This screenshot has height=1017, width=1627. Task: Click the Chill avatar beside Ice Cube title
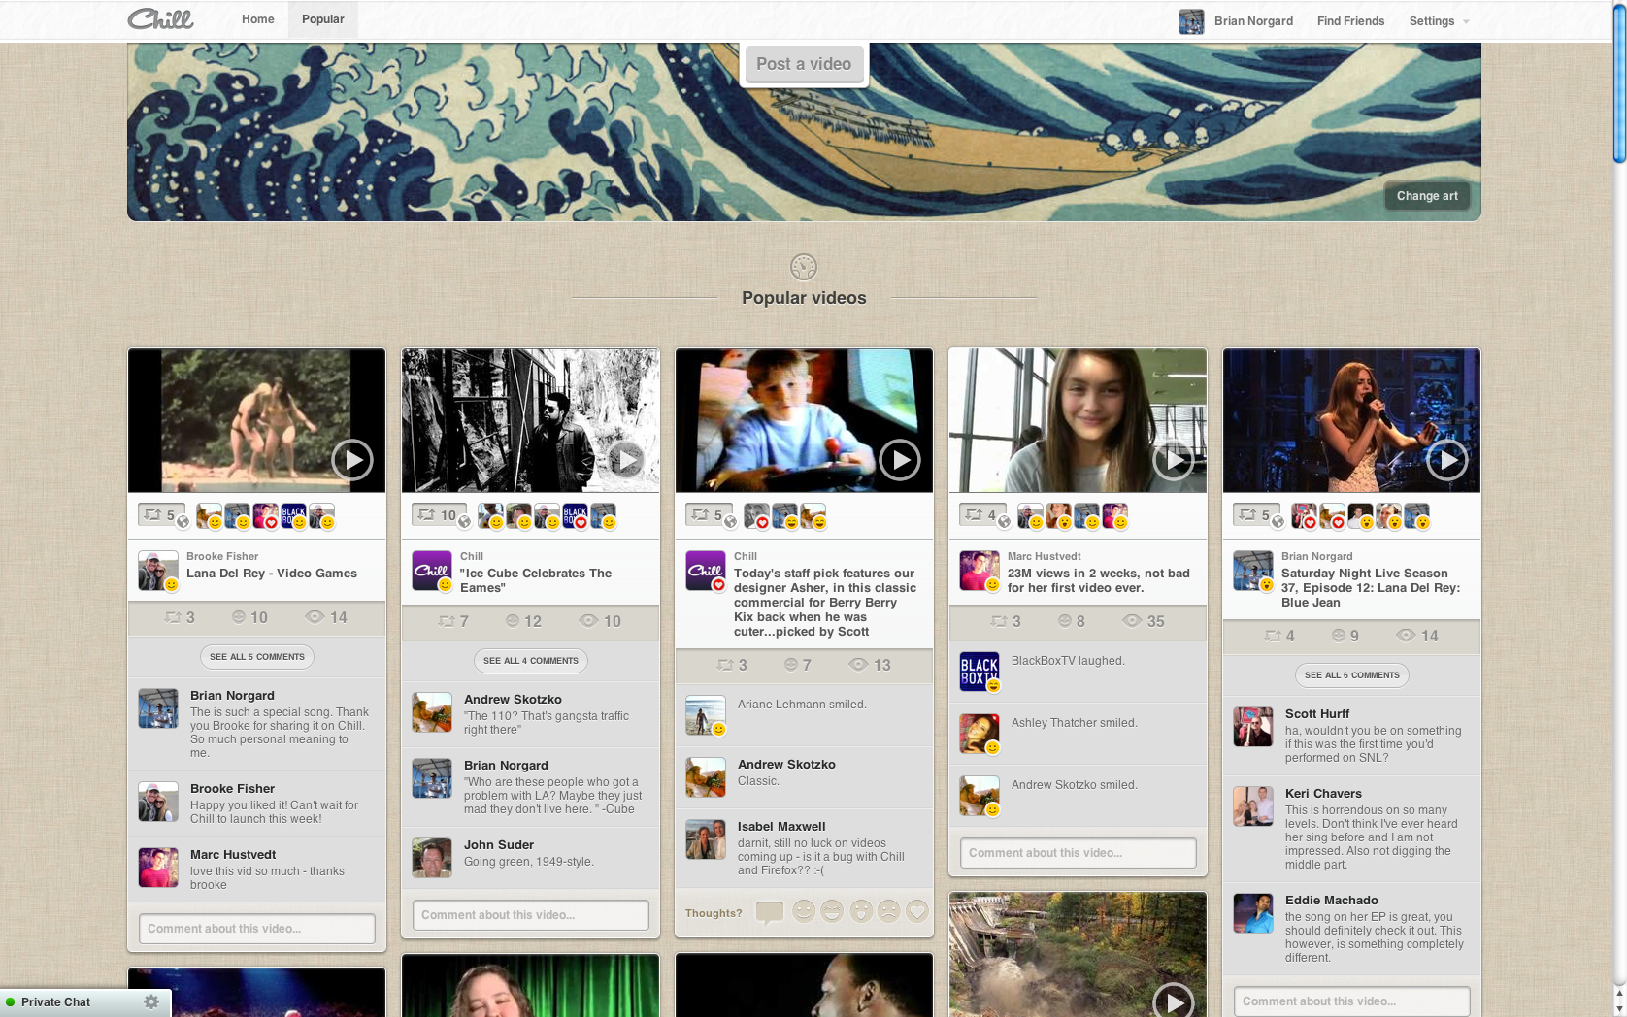tap(432, 571)
